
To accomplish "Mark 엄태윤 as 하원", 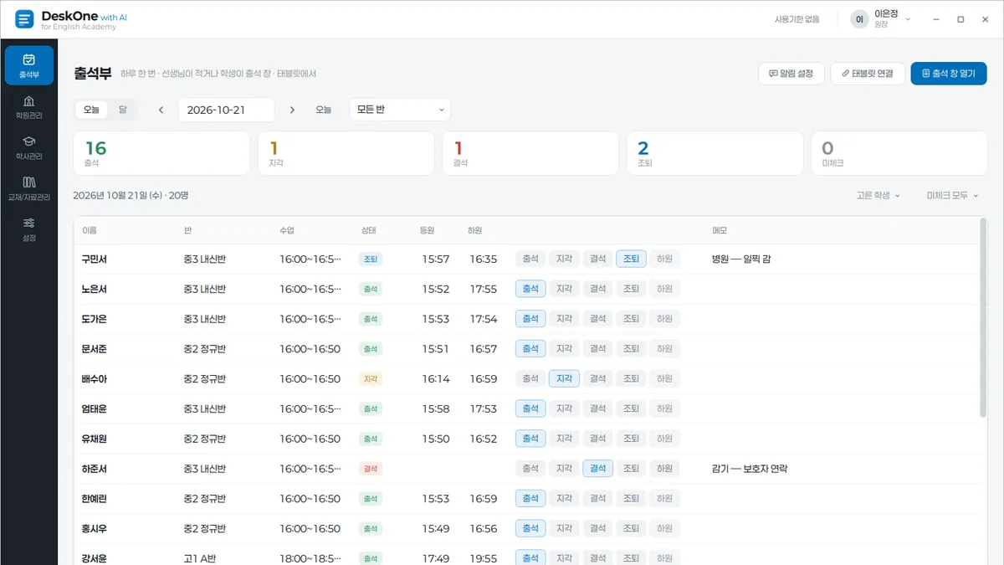I will click(x=664, y=408).
